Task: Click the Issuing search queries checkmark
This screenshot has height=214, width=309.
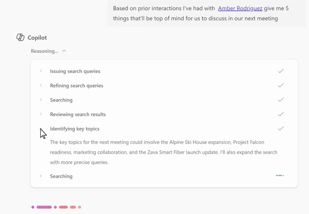Action: (x=281, y=71)
